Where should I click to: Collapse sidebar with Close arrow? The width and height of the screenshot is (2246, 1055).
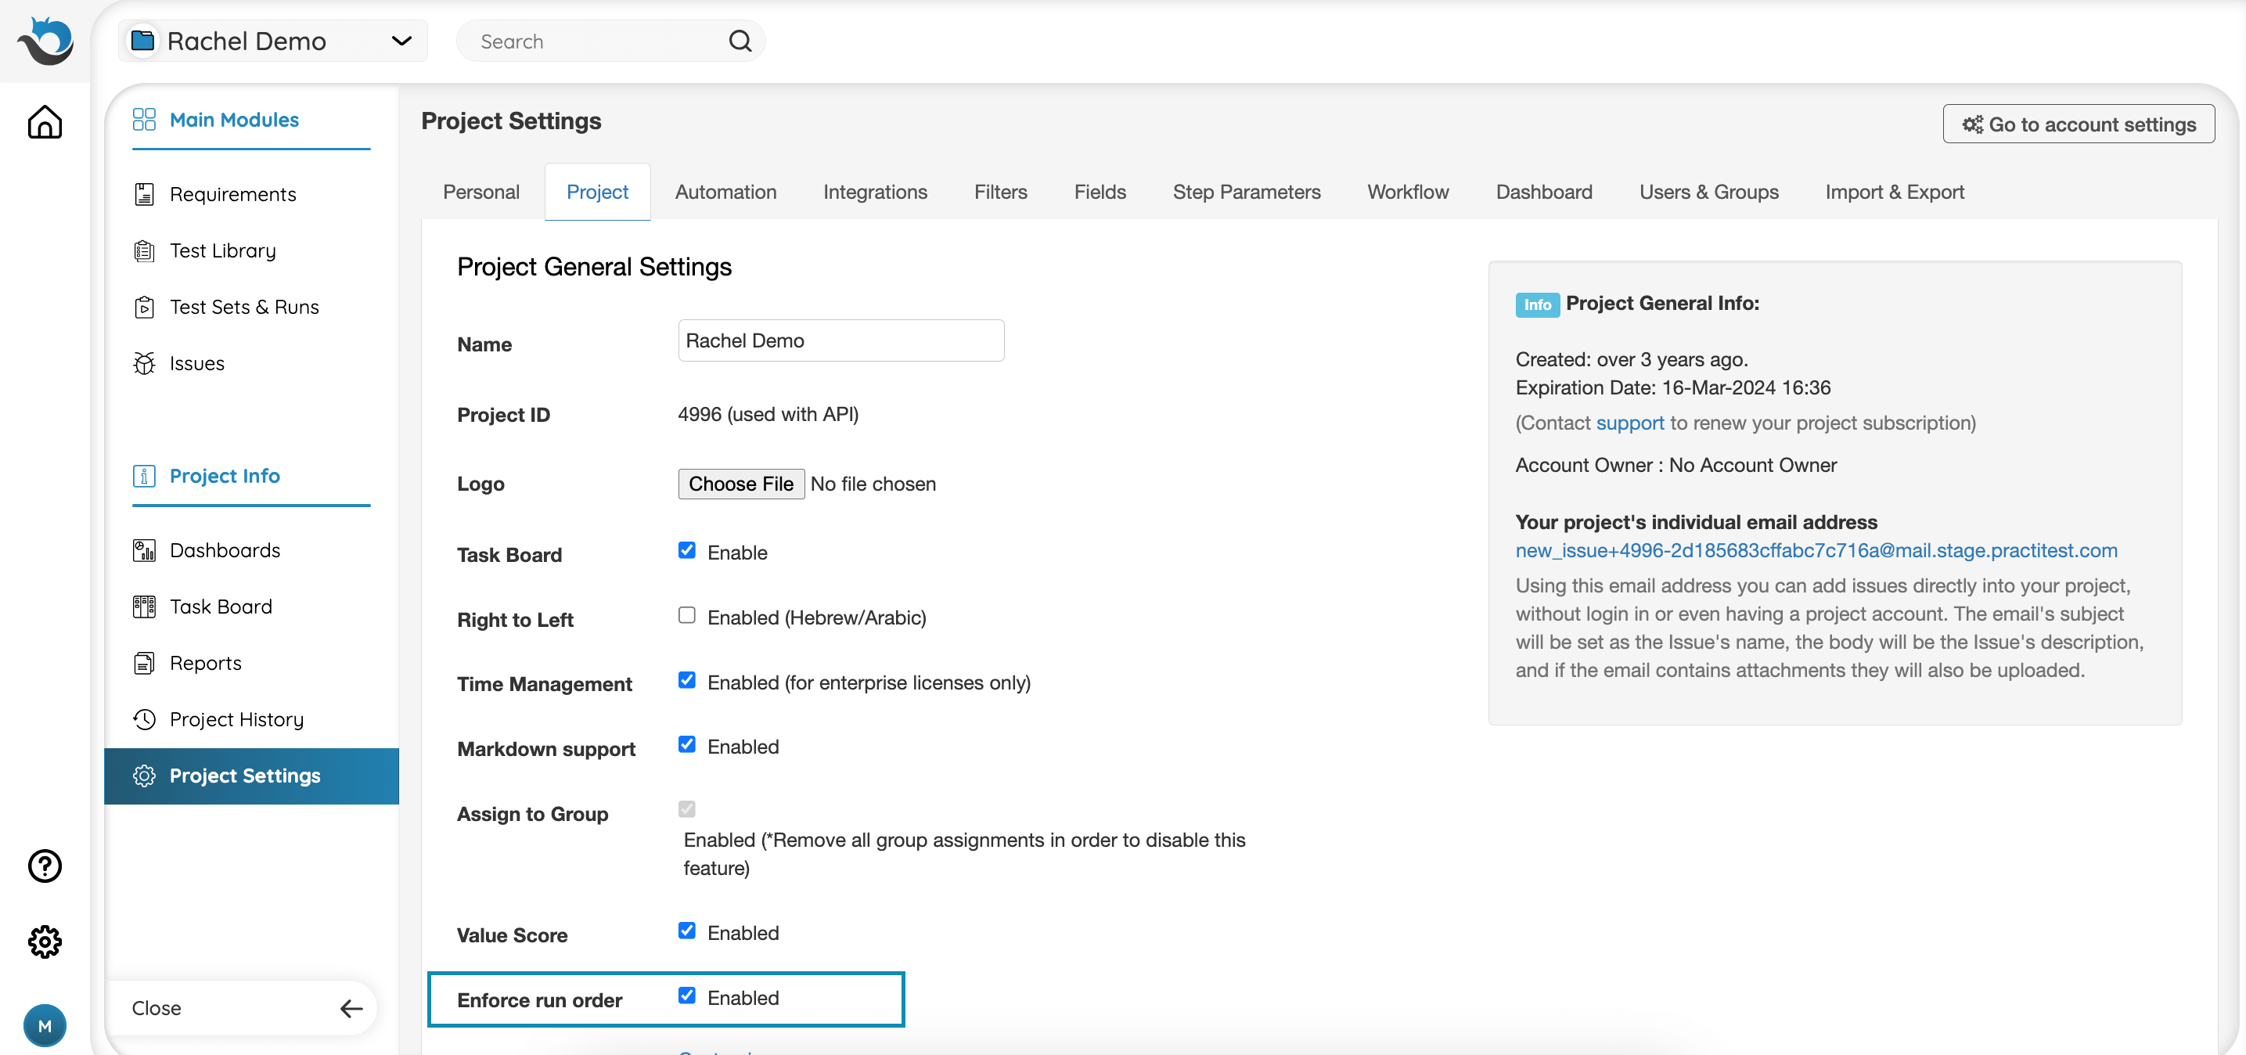coord(351,1009)
